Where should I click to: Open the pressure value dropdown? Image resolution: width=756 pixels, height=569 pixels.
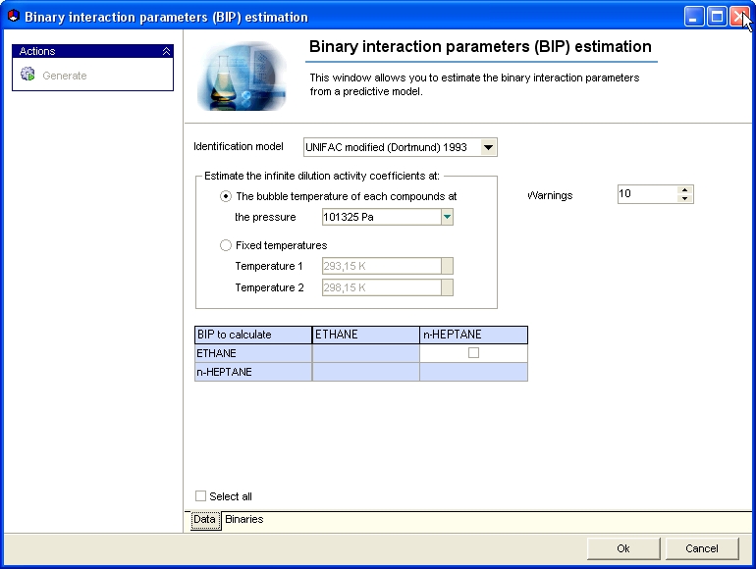coord(447,217)
